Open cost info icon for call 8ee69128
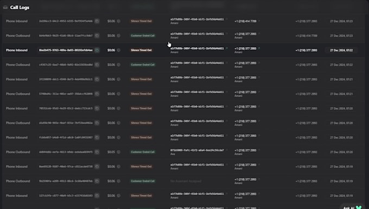 (x=119, y=167)
